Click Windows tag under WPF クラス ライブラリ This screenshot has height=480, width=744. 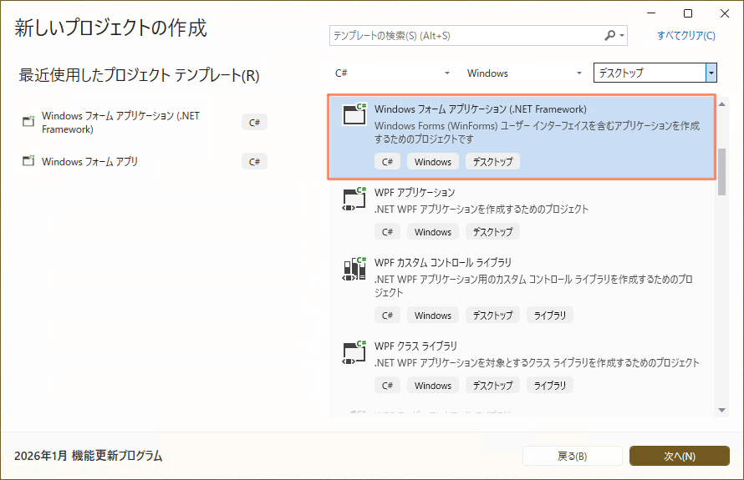point(433,385)
